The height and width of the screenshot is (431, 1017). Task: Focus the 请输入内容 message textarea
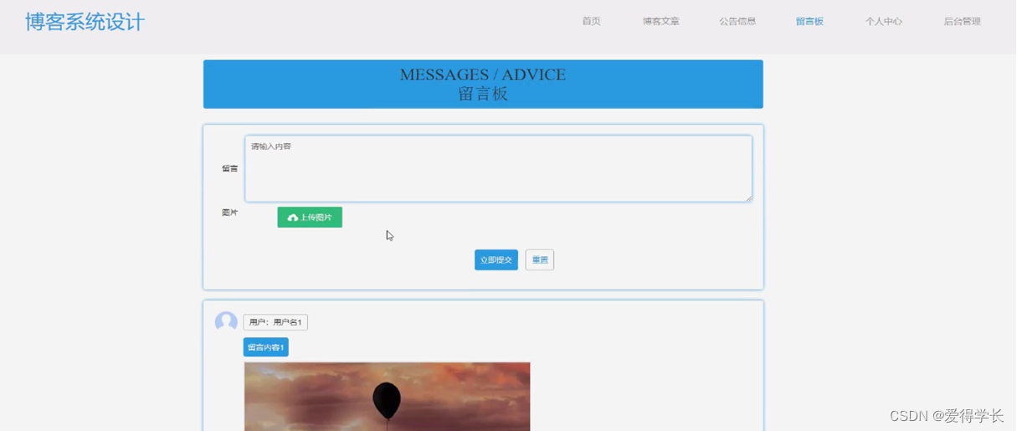point(498,168)
